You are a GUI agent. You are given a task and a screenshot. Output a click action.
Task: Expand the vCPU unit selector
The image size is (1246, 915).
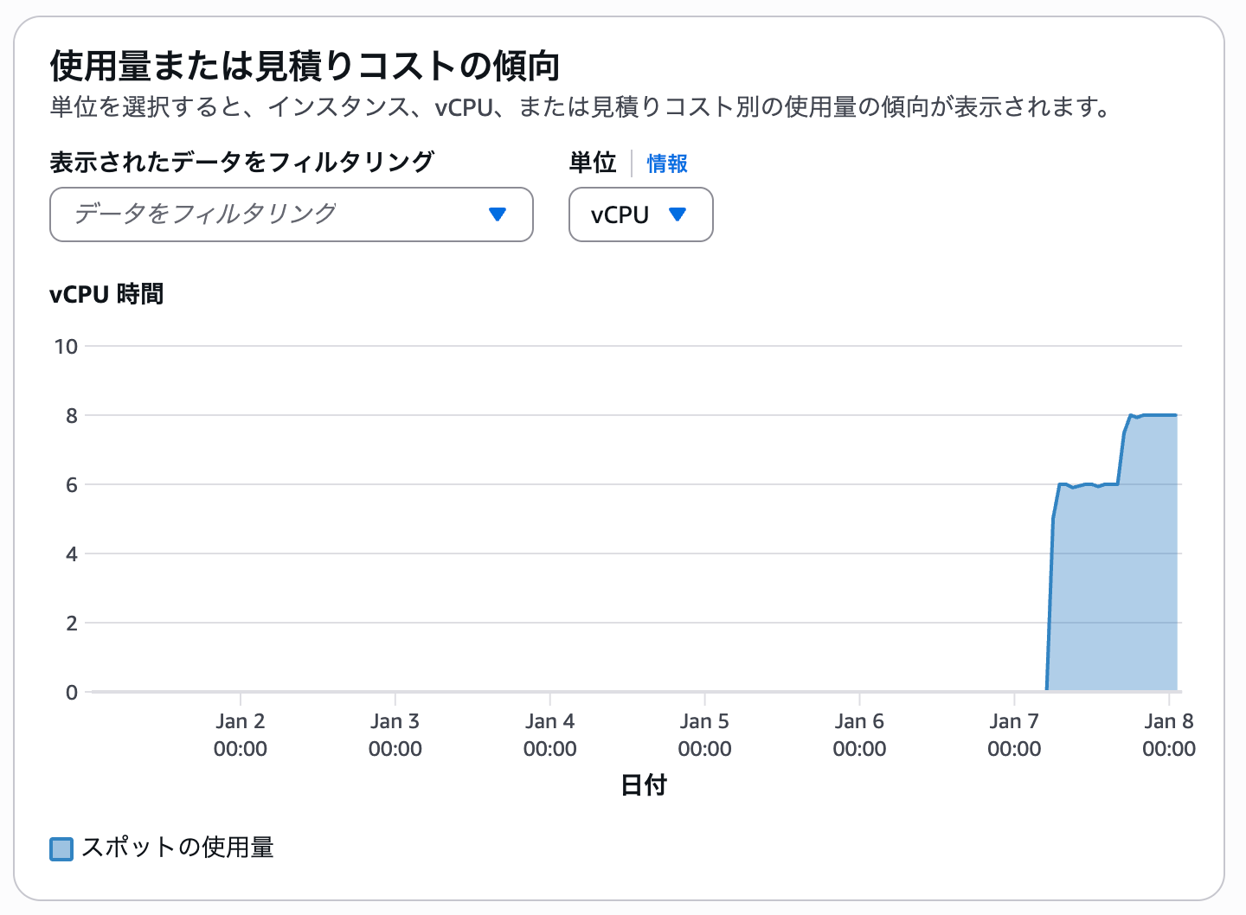pos(640,214)
